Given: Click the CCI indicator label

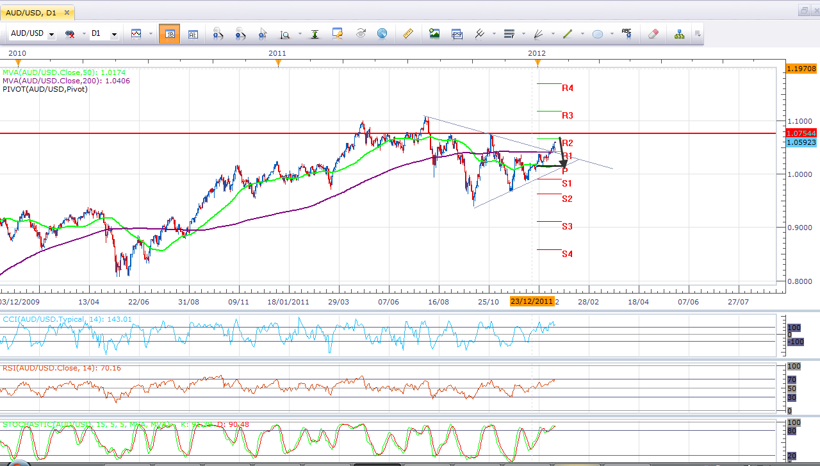Looking at the screenshot, I should click(67, 319).
